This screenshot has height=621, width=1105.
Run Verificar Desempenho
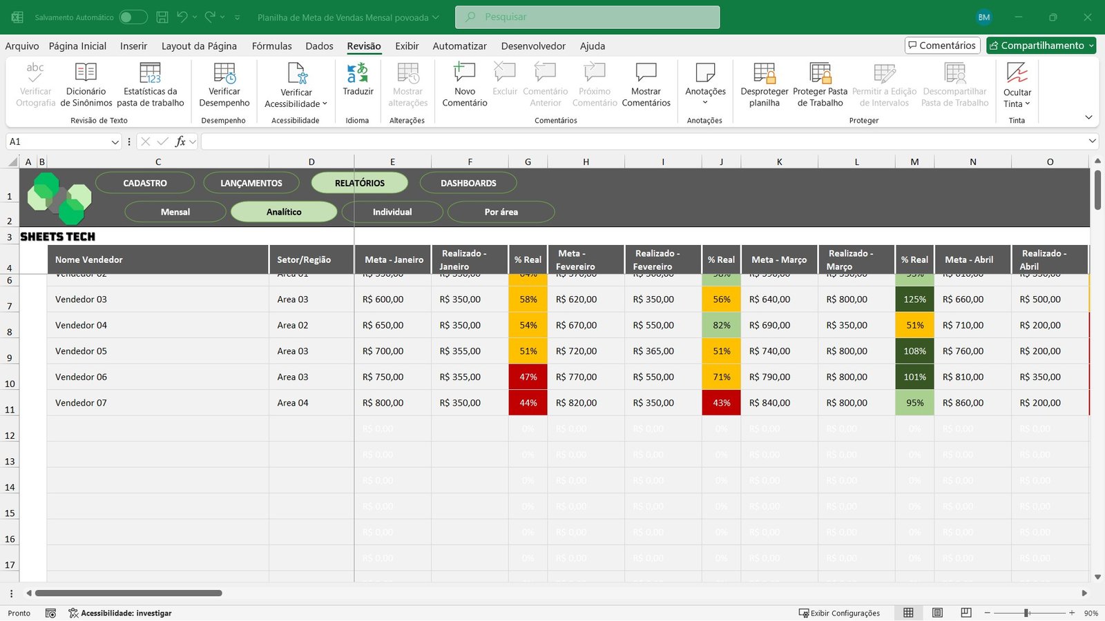pos(224,84)
